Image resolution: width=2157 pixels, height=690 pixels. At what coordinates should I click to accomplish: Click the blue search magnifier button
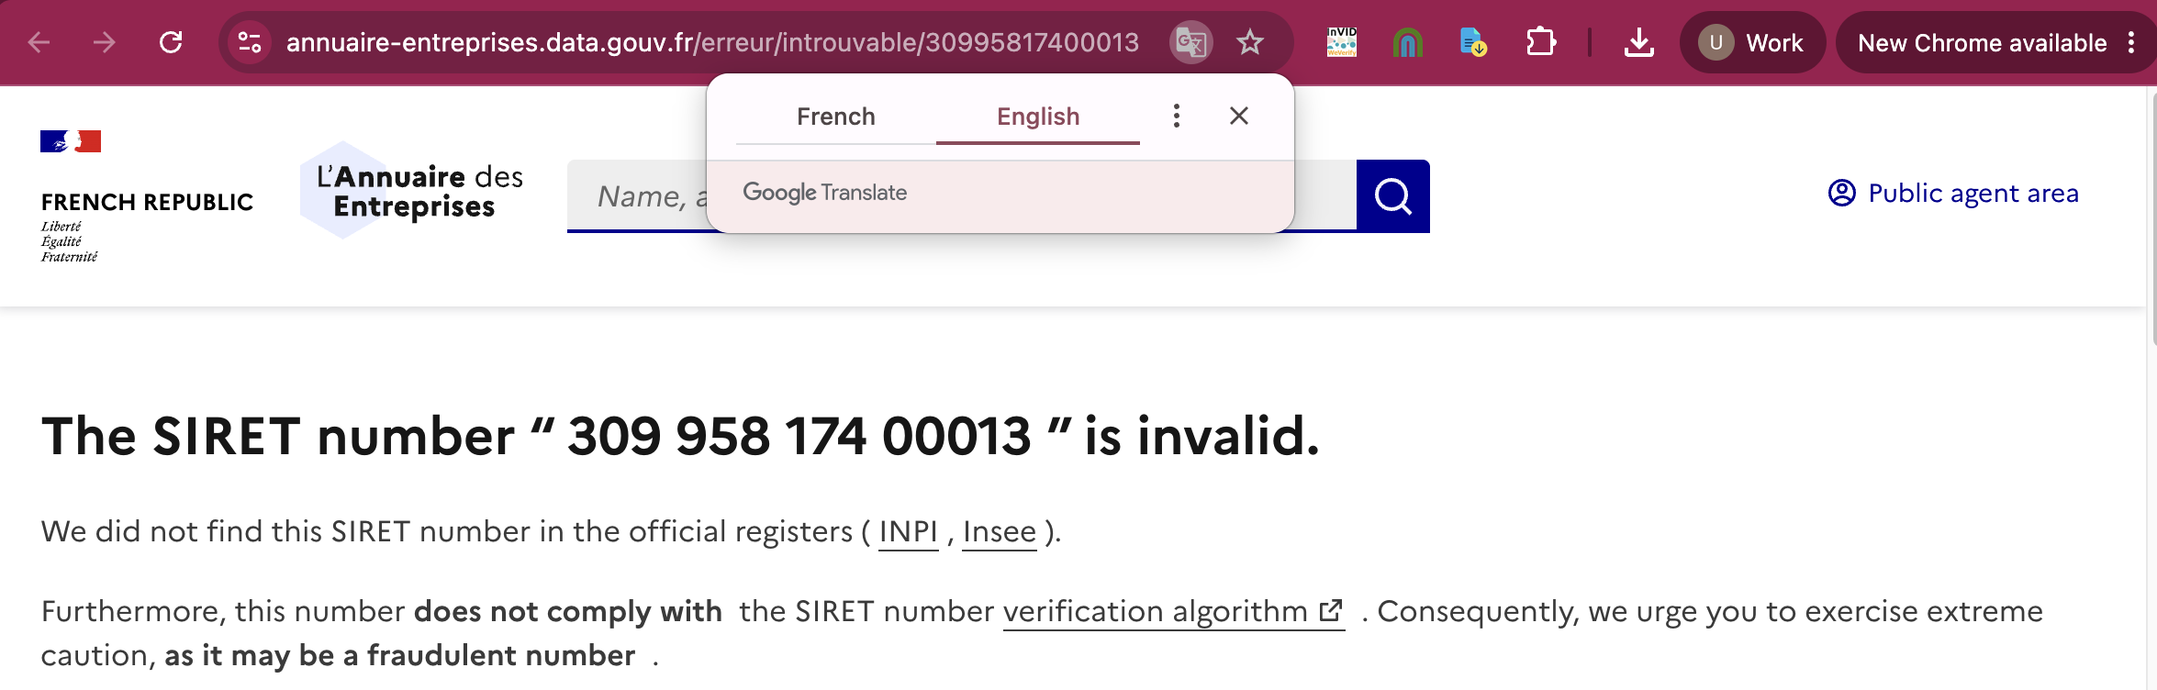click(x=1393, y=195)
